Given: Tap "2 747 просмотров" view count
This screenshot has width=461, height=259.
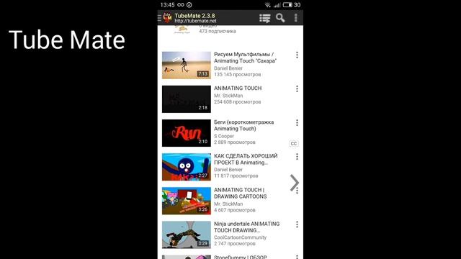Looking at the screenshot, I should tap(235, 244).
